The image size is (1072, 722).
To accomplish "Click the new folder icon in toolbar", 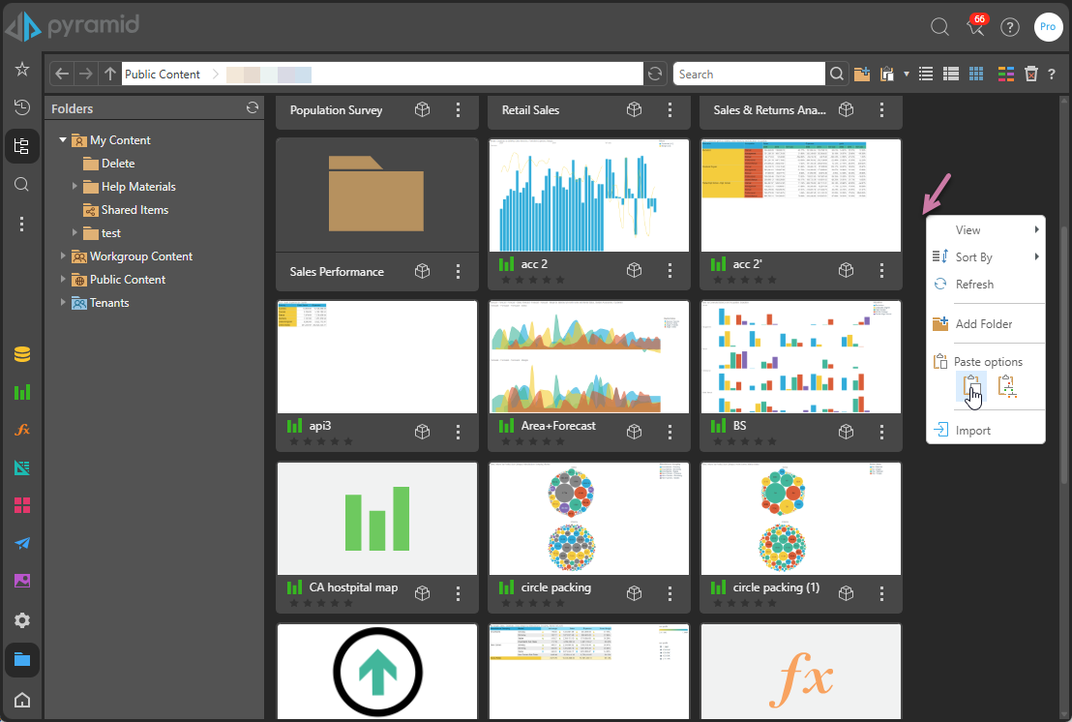I will 862,75.
